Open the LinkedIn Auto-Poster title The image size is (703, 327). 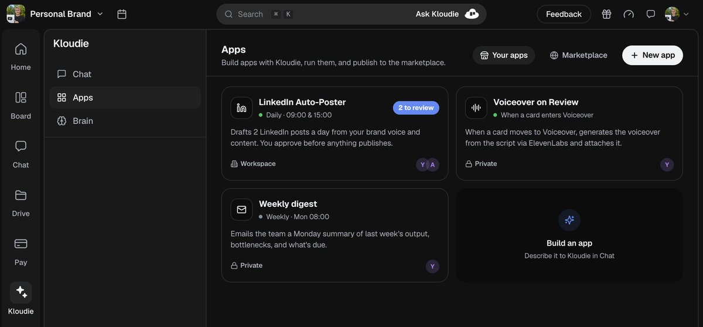click(302, 102)
